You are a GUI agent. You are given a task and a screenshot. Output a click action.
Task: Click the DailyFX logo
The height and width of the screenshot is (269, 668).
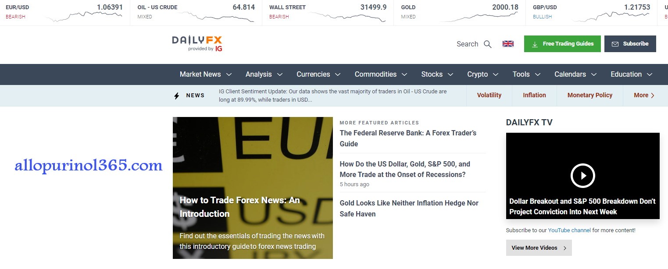pyautogui.click(x=197, y=44)
